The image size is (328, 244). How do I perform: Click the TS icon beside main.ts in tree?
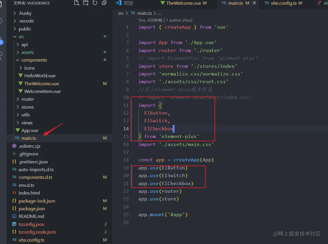pyautogui.click(x=17, y=138)
